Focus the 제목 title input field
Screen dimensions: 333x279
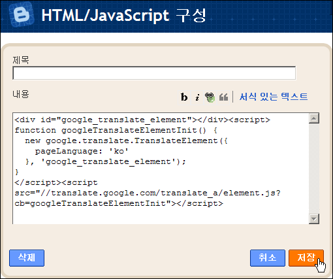(154, 73)
